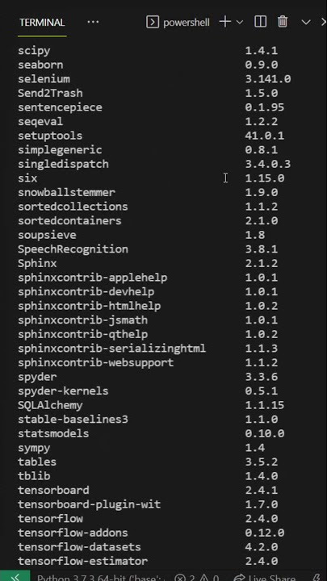
Task: Open the panel's more actions ellipsis
Action: (x=93, y=23)
